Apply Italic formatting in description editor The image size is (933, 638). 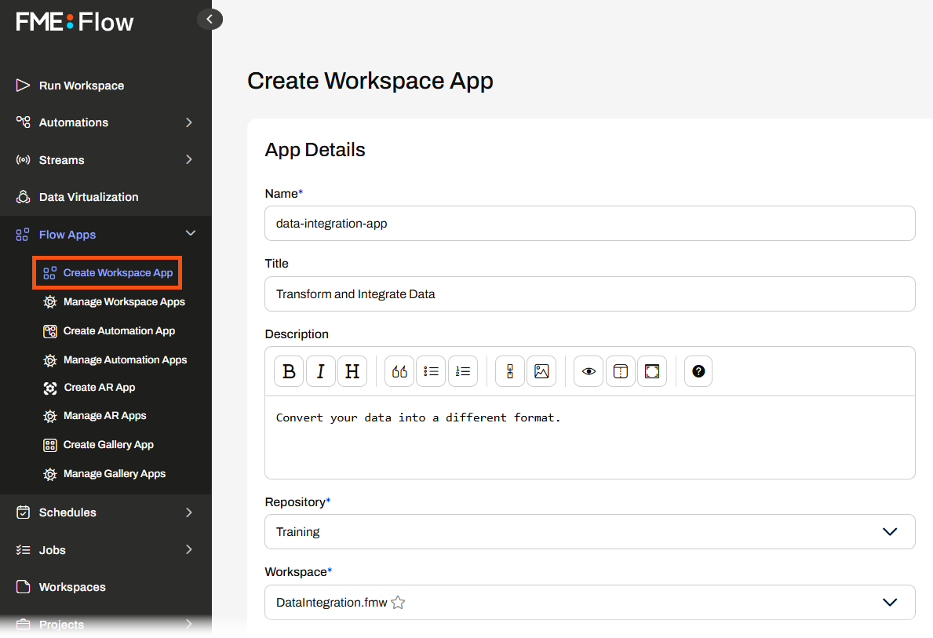320,372
